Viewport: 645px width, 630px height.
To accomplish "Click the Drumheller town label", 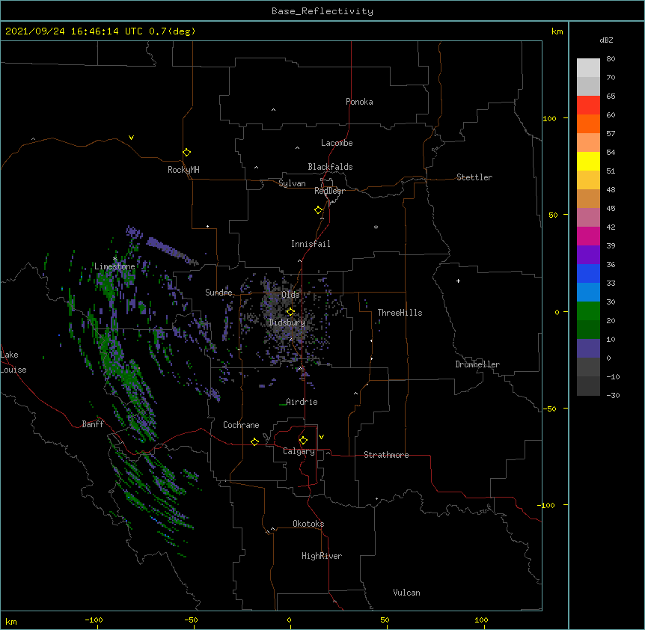I will [x=477, y=364].
